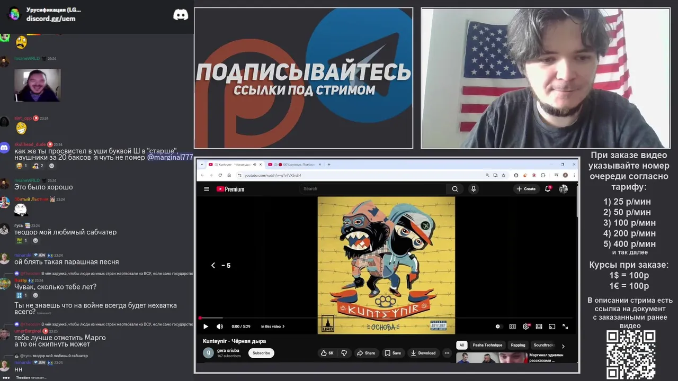Viewport: 678px width, 381px height.
Task: Share the video
Action: (x=366, y=353)
